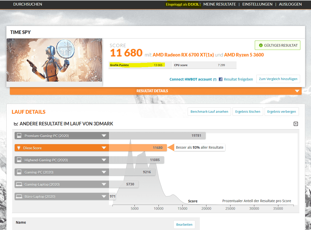
Task: Expand Premium-Gaming-PC (2020) dropdown arrow
Action: [x=104, y=136]
